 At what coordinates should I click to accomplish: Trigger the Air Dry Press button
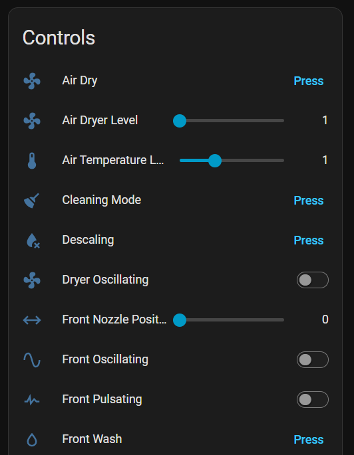(x=308, y=81)
